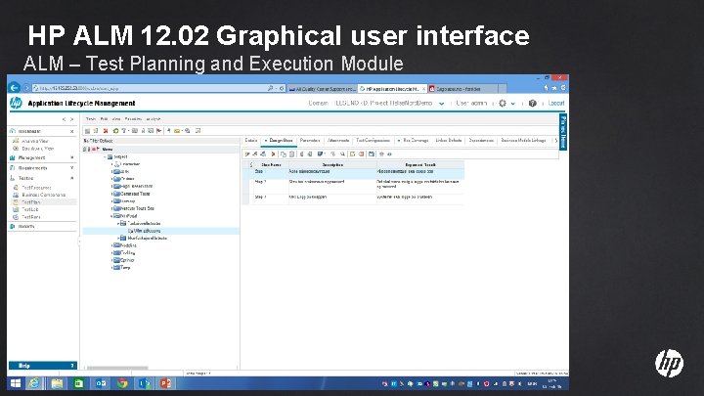Switch to the All Quality Center Support browser tab
704x396 pixels.
pos(323,89)
